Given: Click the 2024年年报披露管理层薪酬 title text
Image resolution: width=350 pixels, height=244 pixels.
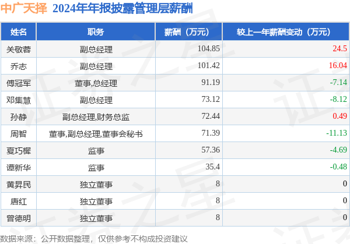Looking at the screenshot, I should tap(123, 9).
